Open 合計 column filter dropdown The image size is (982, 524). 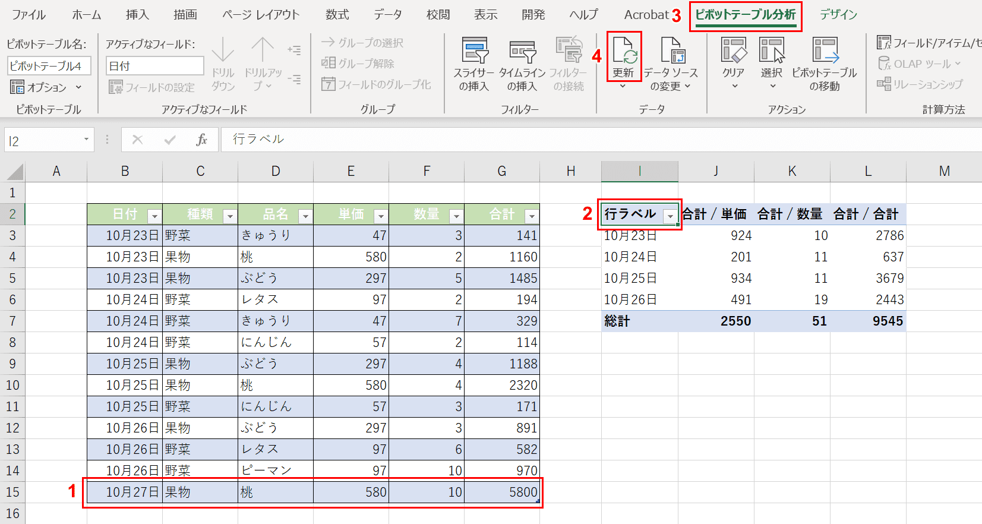click(x=532, y=216)
